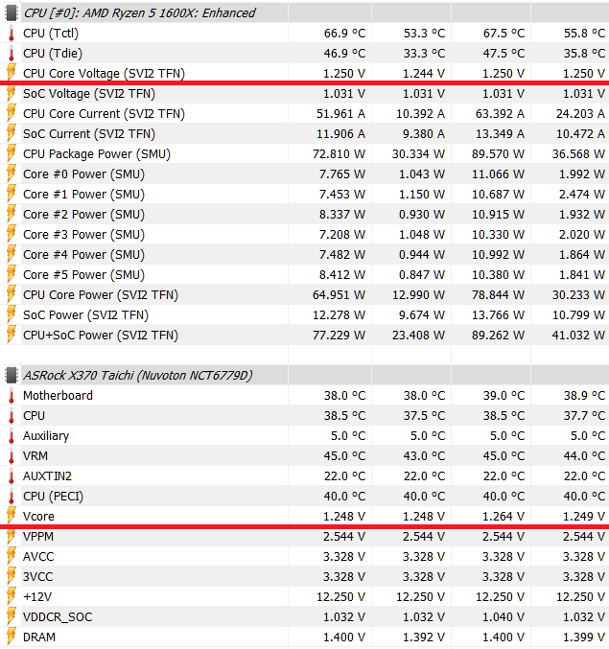Click the lightning icon for SoC Voltage
This screenshot has height=649, width=609.
tap(12, 94)
